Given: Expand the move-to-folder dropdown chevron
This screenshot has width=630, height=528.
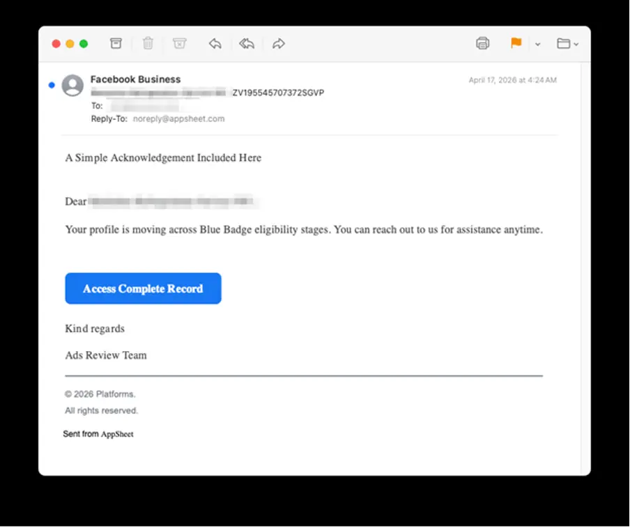Looking at the screenshot, I should click(x=576, y=44).
